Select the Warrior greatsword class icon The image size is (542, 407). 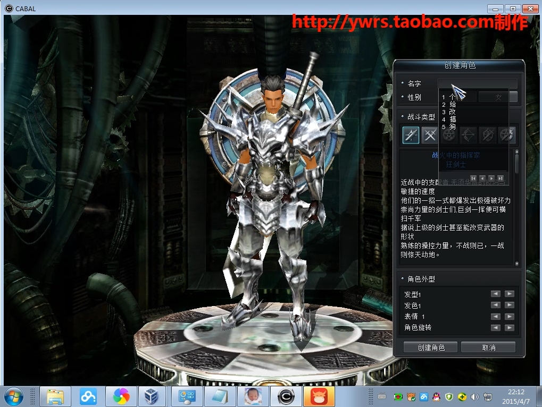coord(410,135)
